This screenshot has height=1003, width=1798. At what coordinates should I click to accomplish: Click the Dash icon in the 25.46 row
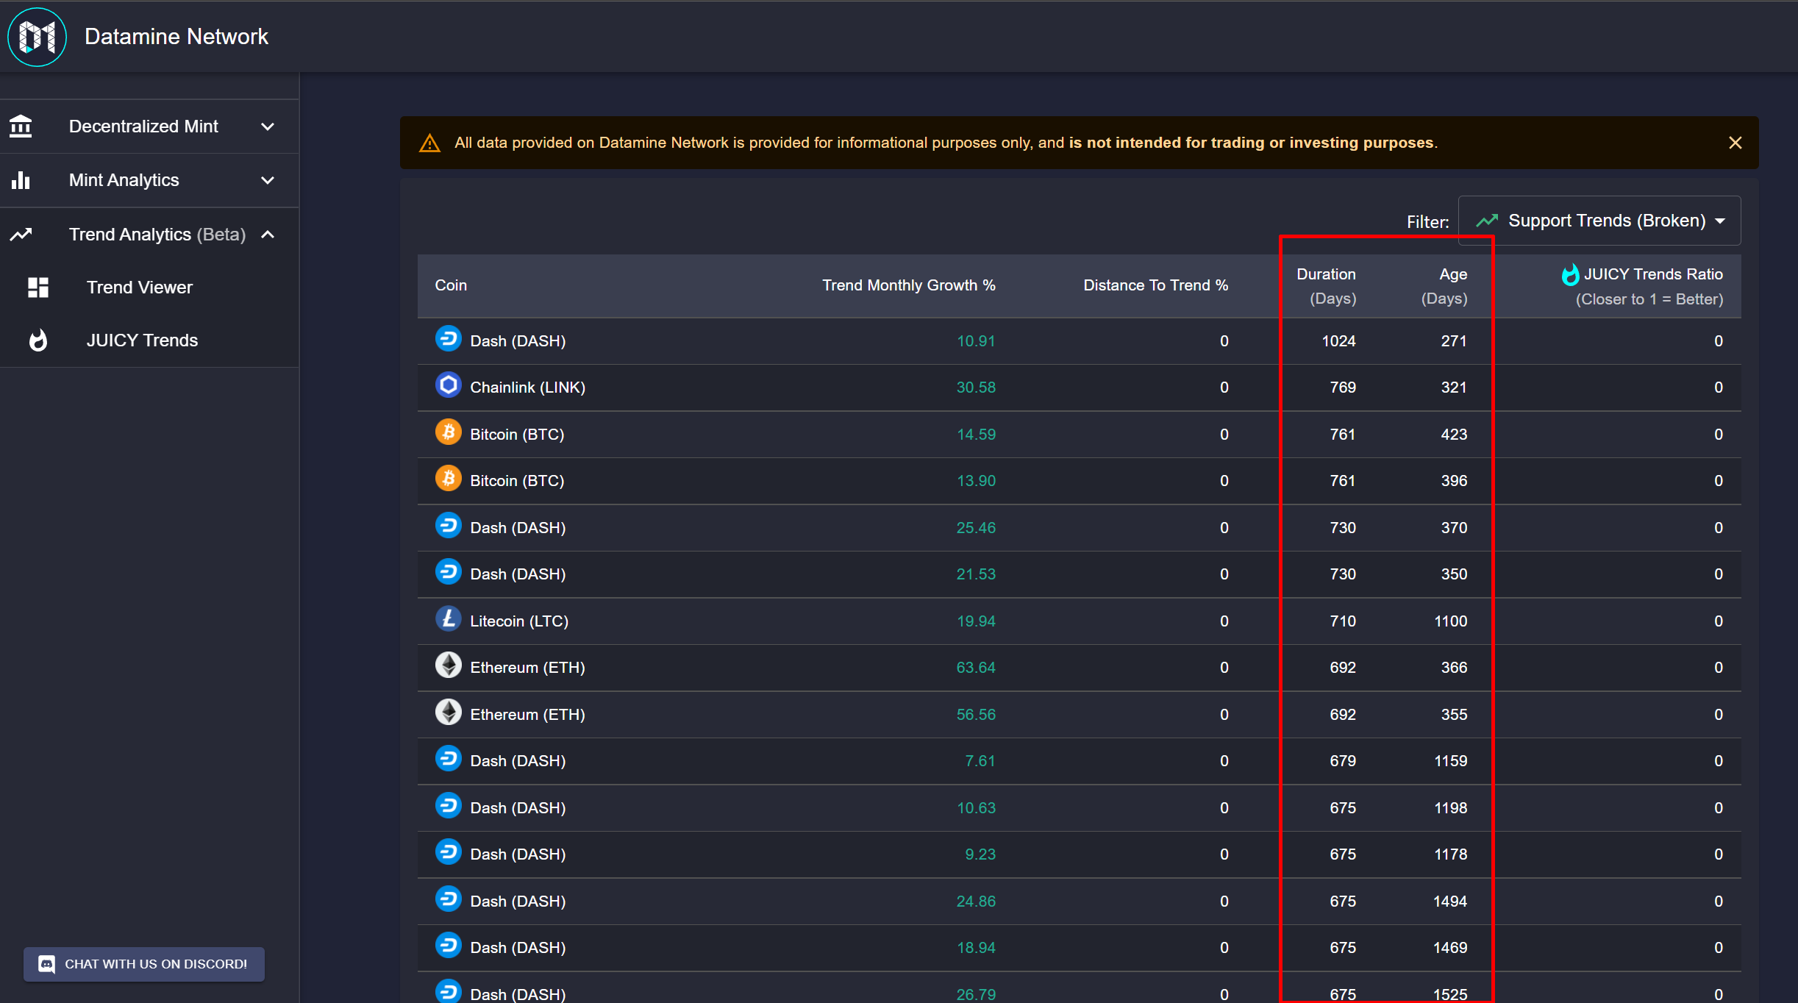[448, 526]
